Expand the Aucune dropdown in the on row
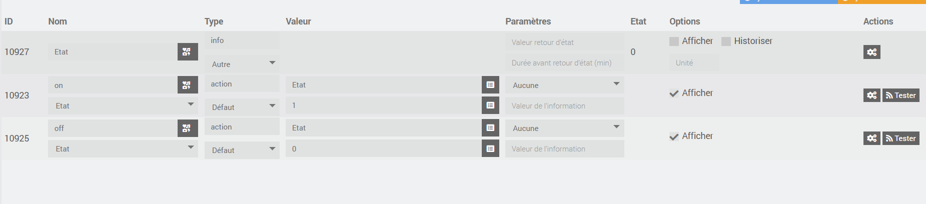The height and width of the screenshot is (204, 926). (564, 85)
